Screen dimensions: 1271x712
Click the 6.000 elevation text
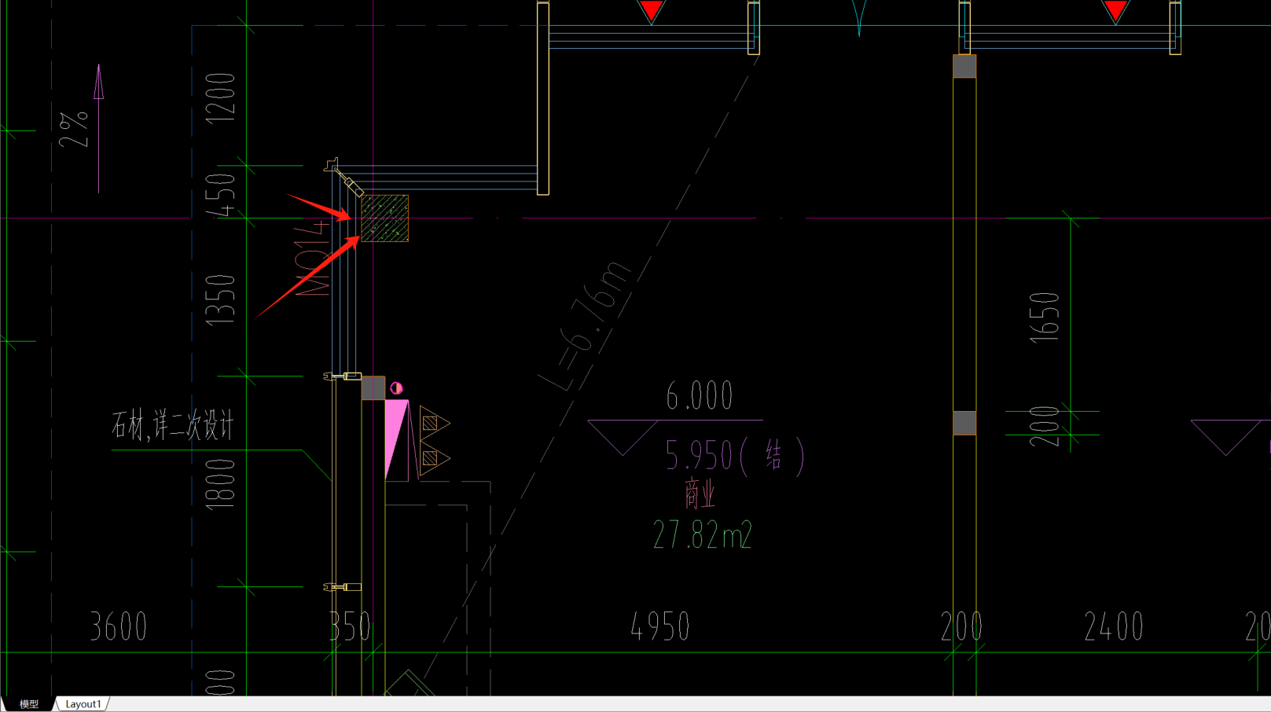point(700,396)
